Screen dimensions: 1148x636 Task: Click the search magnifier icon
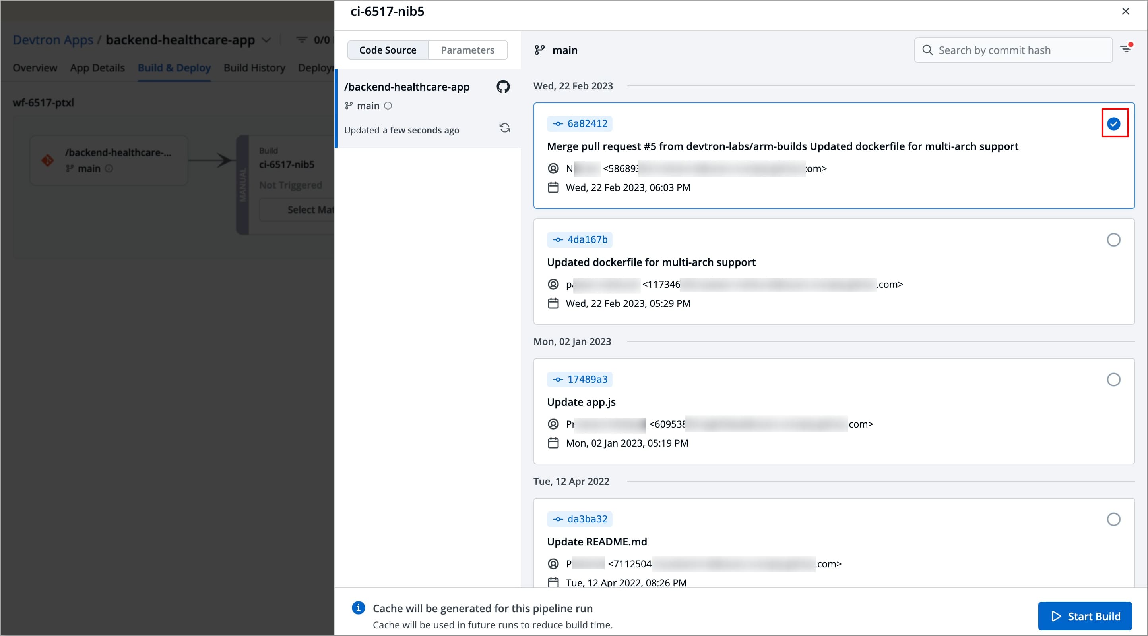(927, 50)
